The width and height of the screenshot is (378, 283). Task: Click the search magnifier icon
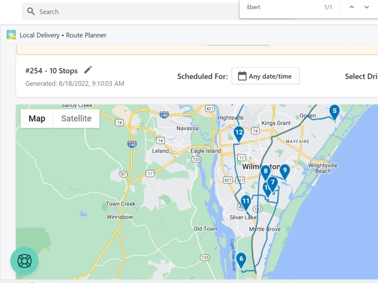31,11
